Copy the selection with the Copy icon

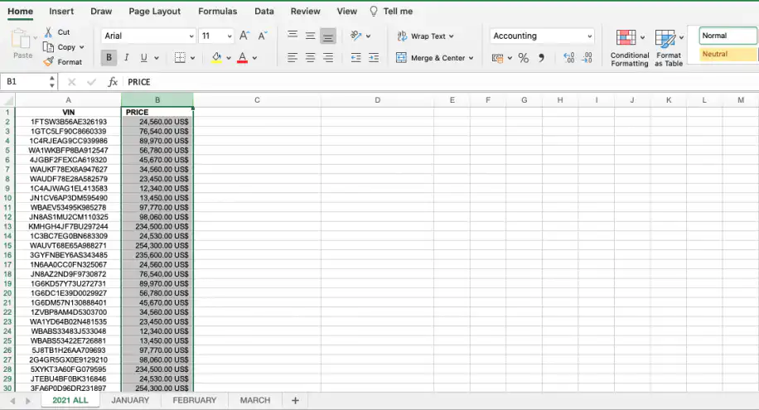click(x=48, y=47)
